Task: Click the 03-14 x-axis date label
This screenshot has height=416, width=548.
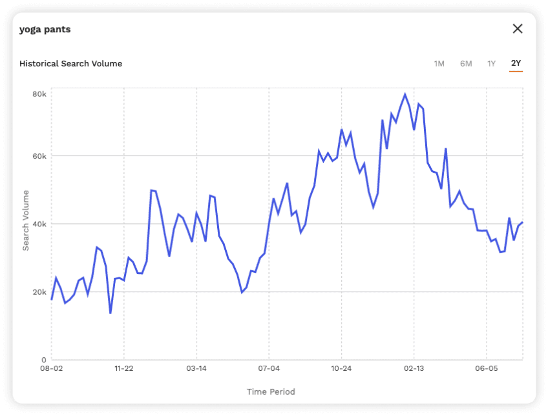Action: coord(196,369)
